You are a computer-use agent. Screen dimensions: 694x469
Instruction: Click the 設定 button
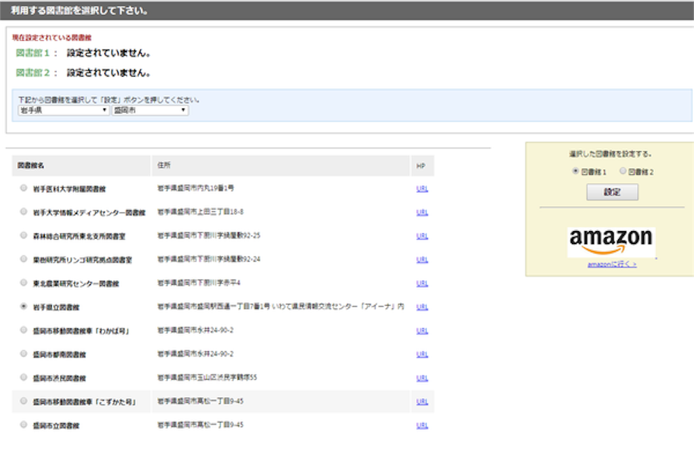pos(612,192)
